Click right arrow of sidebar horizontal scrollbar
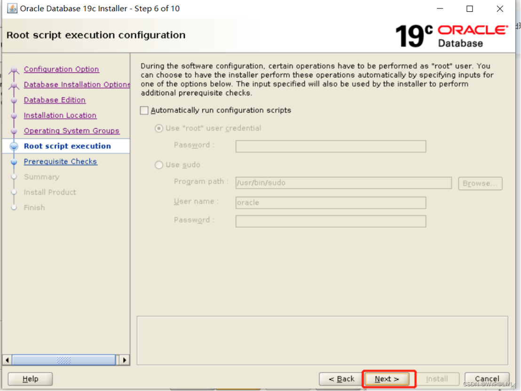Image resolution: width=521 pixels, height=391 pixels. click(124, 360)
